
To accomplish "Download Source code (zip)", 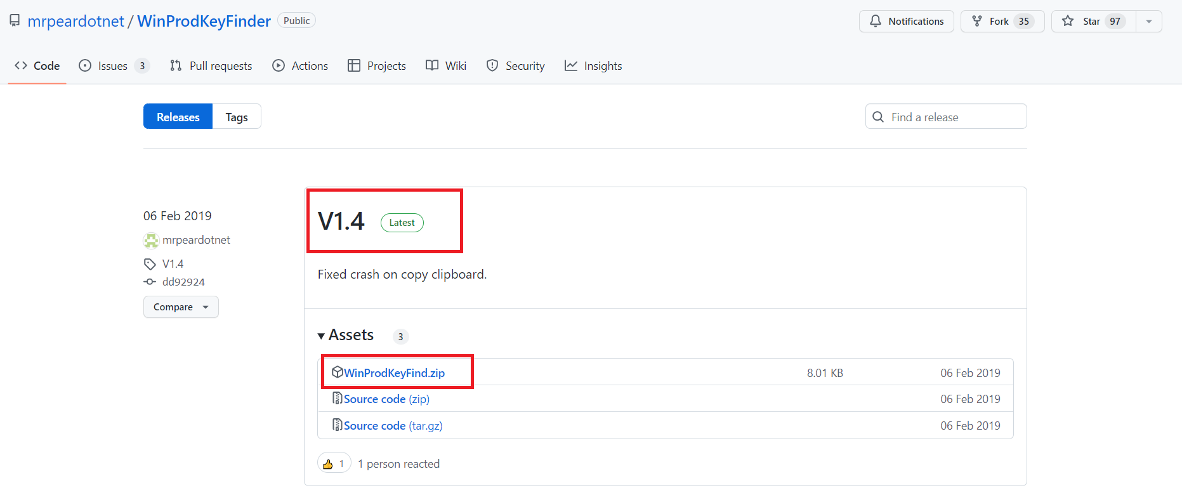I will click(x=386, y=399).
